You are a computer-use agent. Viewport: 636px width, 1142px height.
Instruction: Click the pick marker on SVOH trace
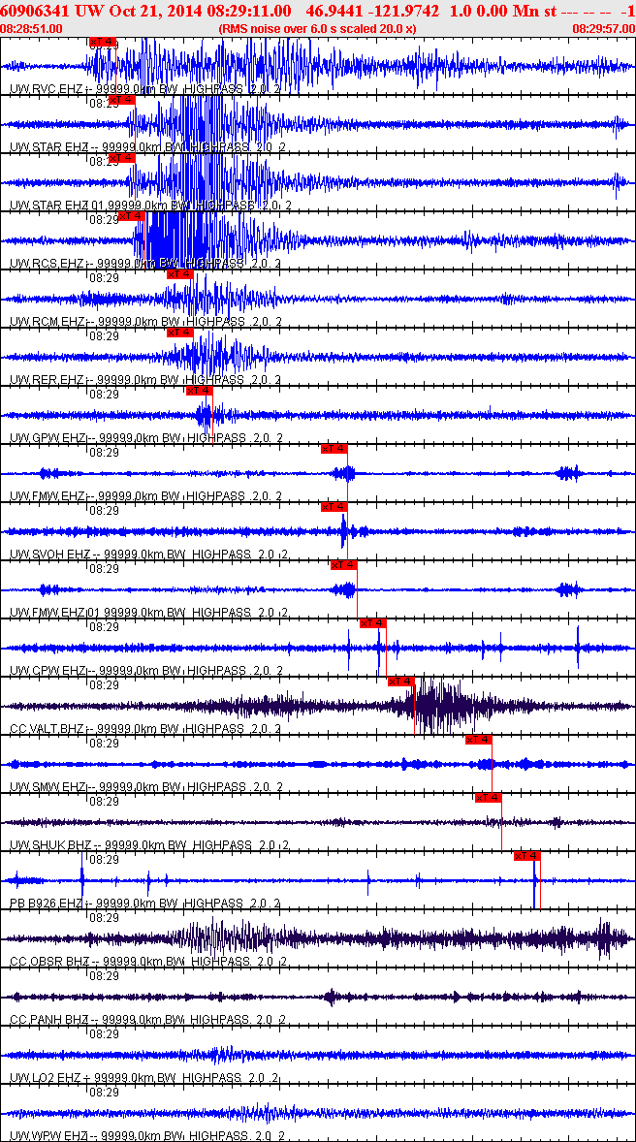(x=334, y=507)
